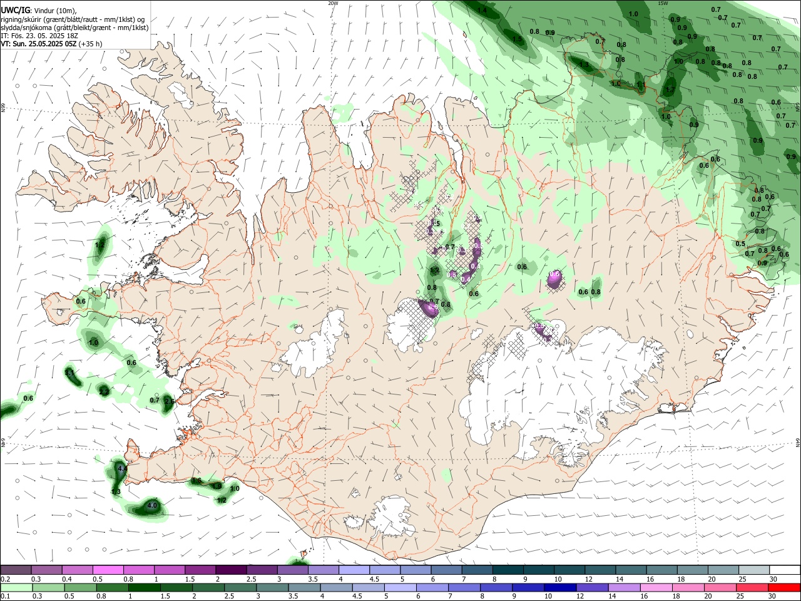Choose the darkest green swatch between 1 and 1.5 in the bottom legend row
801x601 pixels.
point(143,587)
